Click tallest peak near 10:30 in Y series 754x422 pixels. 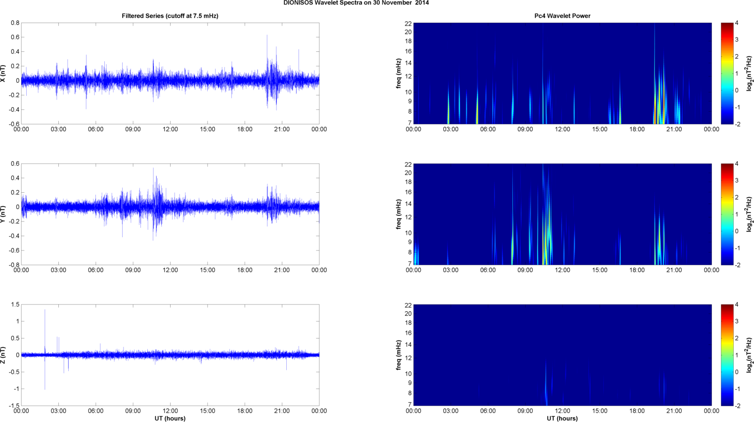(x=153, y=183)
